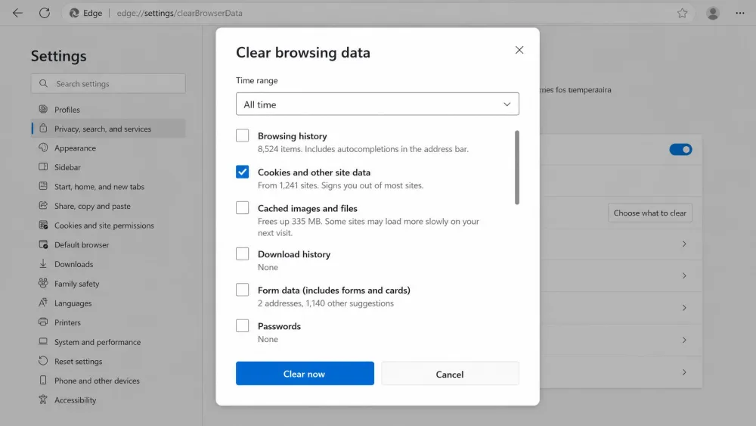
Task: Click the Search settings input field
Action: [x=108, y=83]
